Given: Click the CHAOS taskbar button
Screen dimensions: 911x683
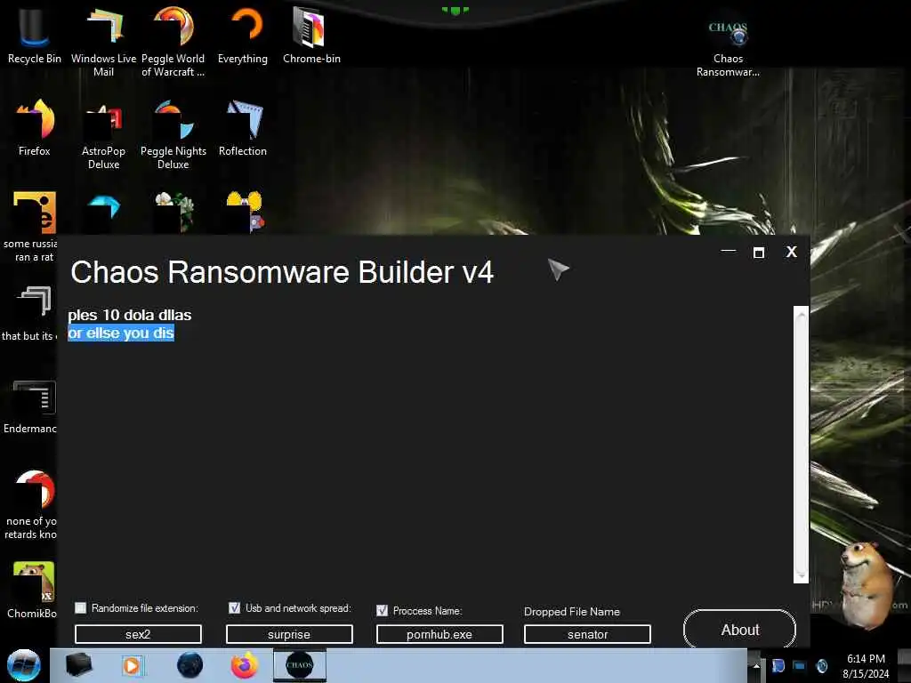Looking at the screenshot, I should tap(300, 665).
